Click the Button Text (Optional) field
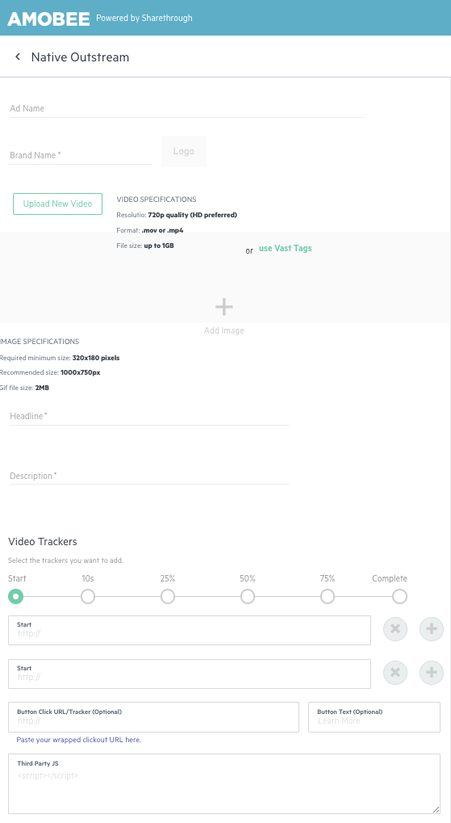This screenshot has width=451, height=823. (x=374, y=717)
